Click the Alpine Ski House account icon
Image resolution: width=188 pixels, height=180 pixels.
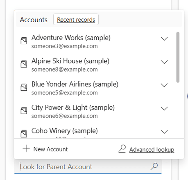pyautogui.click(x=24, y=64)
